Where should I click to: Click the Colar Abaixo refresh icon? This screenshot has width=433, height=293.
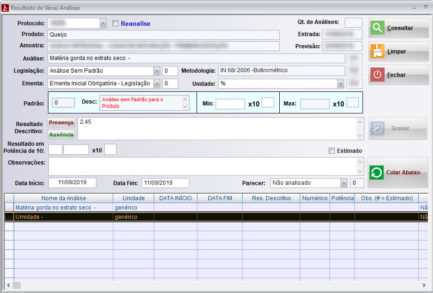click(x=377, y=173)
